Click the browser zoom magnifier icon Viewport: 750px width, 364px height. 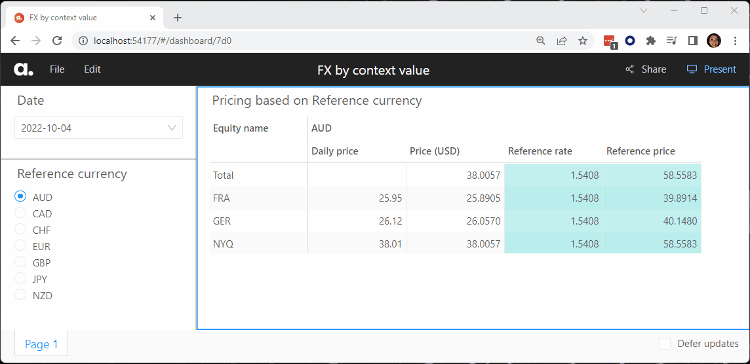(541, 41)
